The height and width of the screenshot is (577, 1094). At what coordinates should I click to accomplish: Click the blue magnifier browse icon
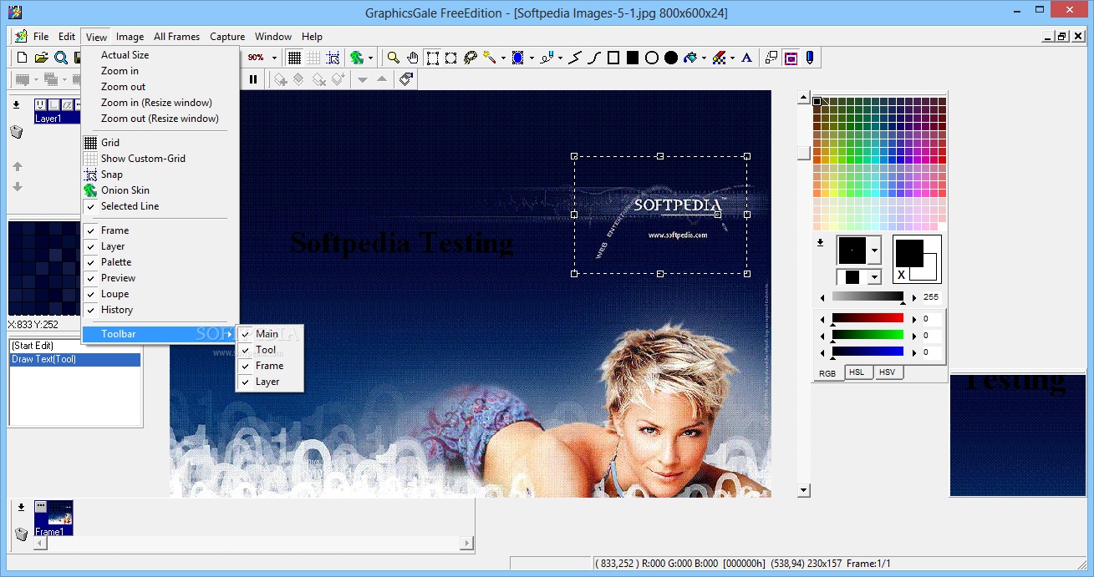[61, 58]
